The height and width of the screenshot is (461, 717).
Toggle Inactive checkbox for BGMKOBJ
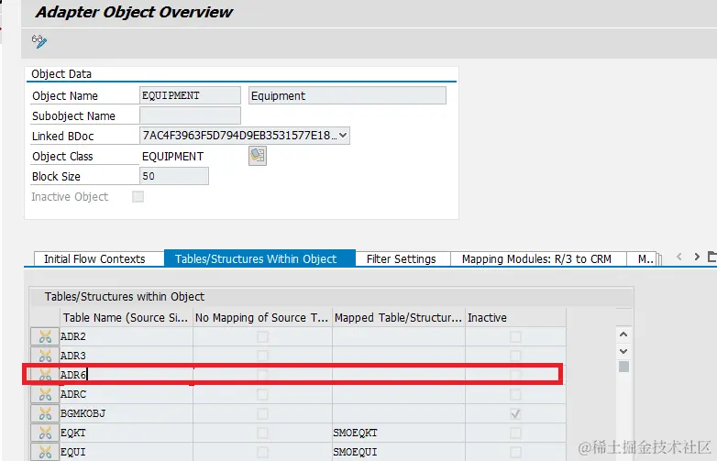click(515, 414)
